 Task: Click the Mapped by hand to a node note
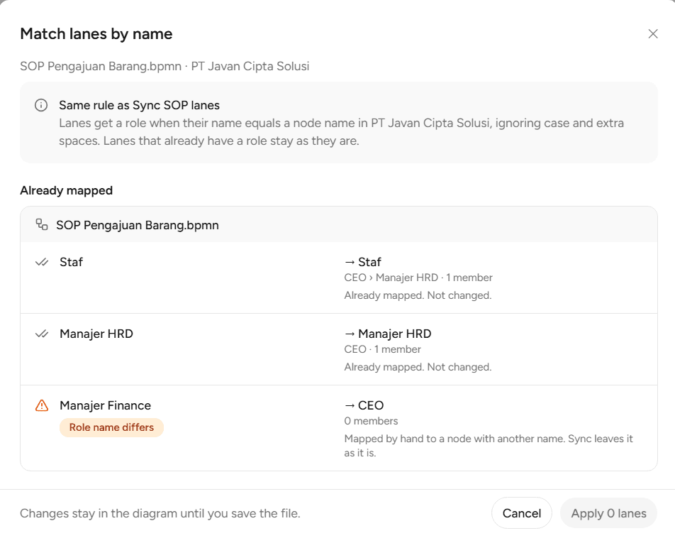[489, 446]
